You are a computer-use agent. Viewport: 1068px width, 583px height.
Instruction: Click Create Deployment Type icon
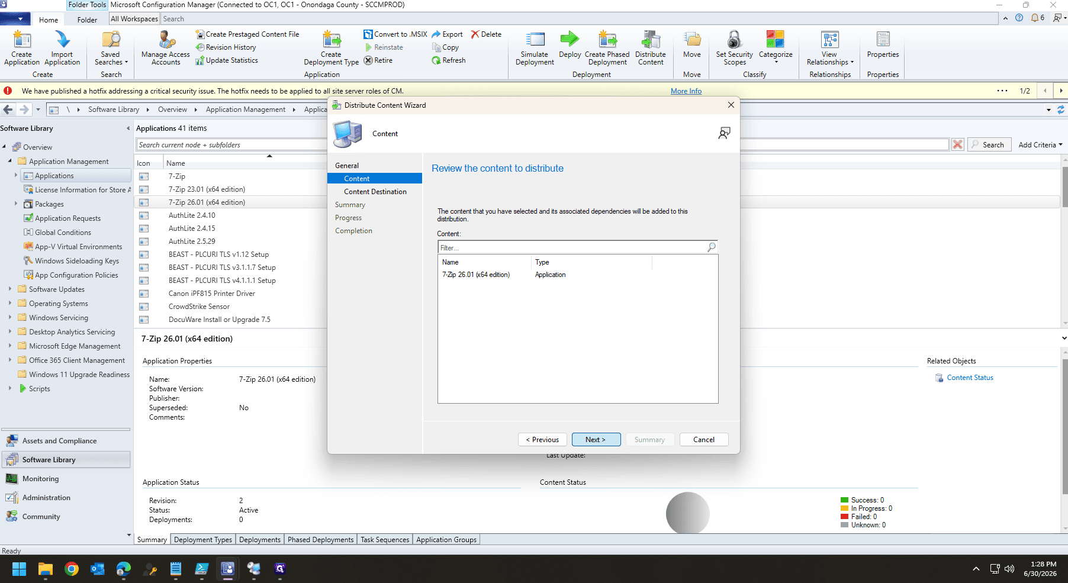pos(331,47)
